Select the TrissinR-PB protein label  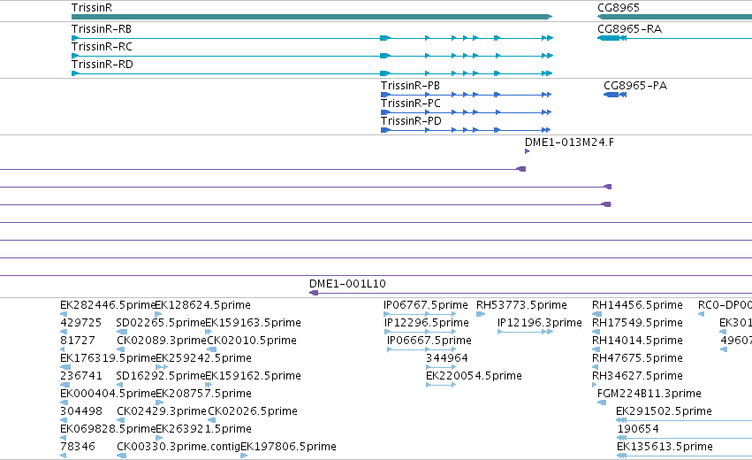[410, 86]
